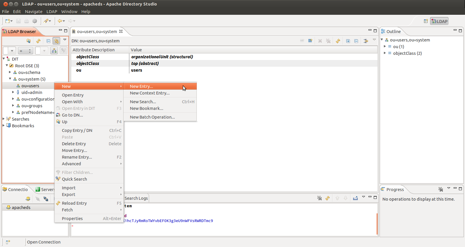
Task: Click Delete Value X icon in editor
Action: click(320, 41)
